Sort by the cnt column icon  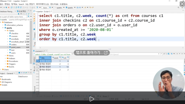68,57
